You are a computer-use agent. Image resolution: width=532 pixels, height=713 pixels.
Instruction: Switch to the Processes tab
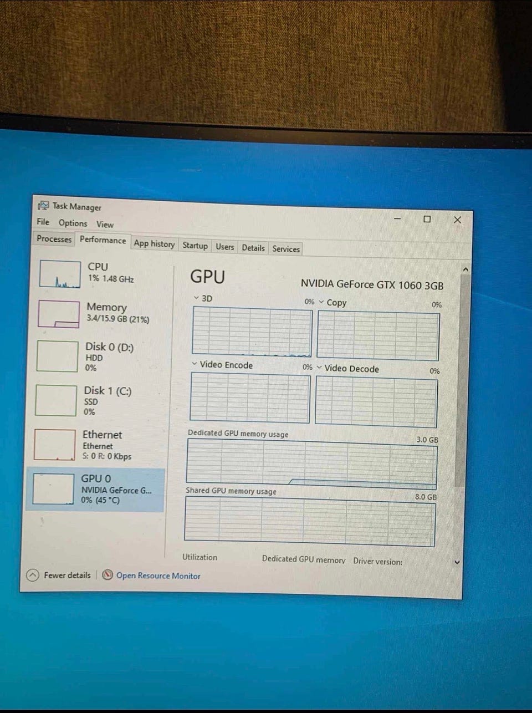coord(54,239)
